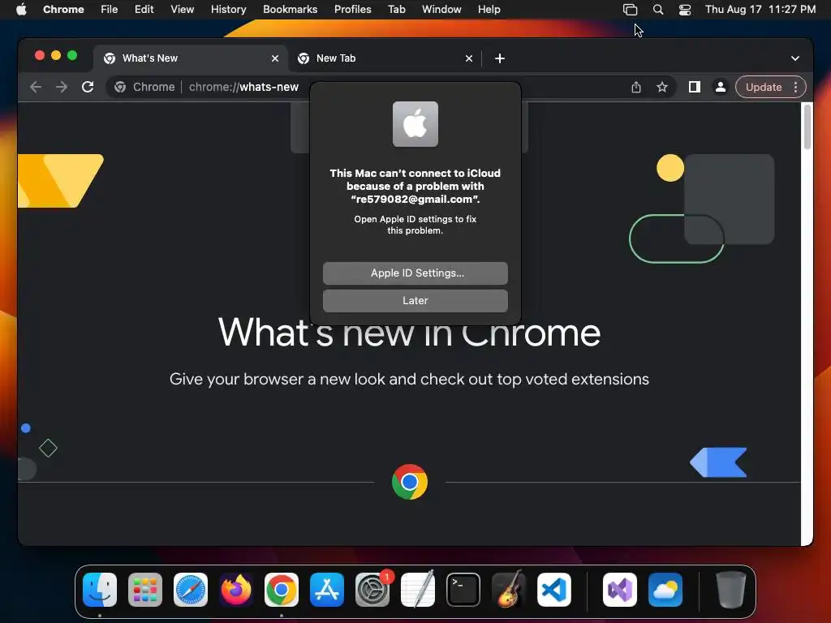Launch Safari from the dock
Viewport: 831px width, 623px height.
point(191,590)
